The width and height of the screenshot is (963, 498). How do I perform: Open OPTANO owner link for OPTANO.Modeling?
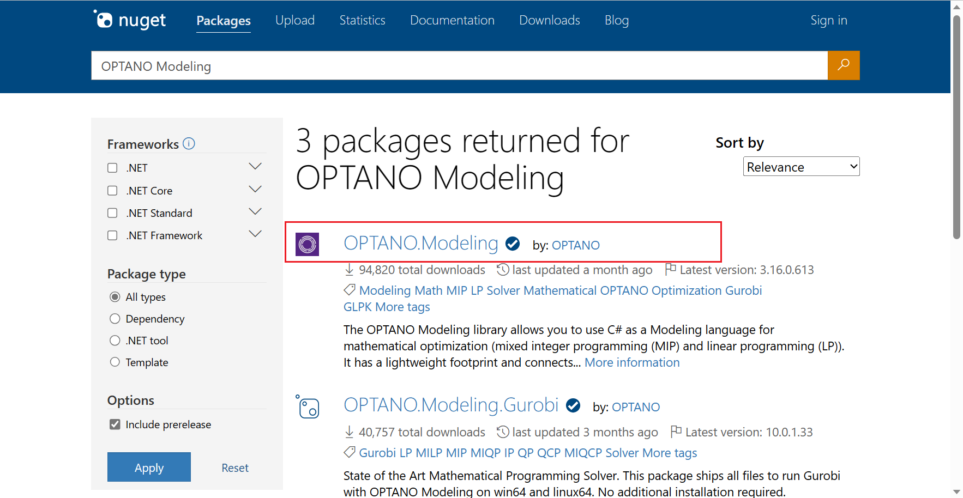click(x=576, y=245)
